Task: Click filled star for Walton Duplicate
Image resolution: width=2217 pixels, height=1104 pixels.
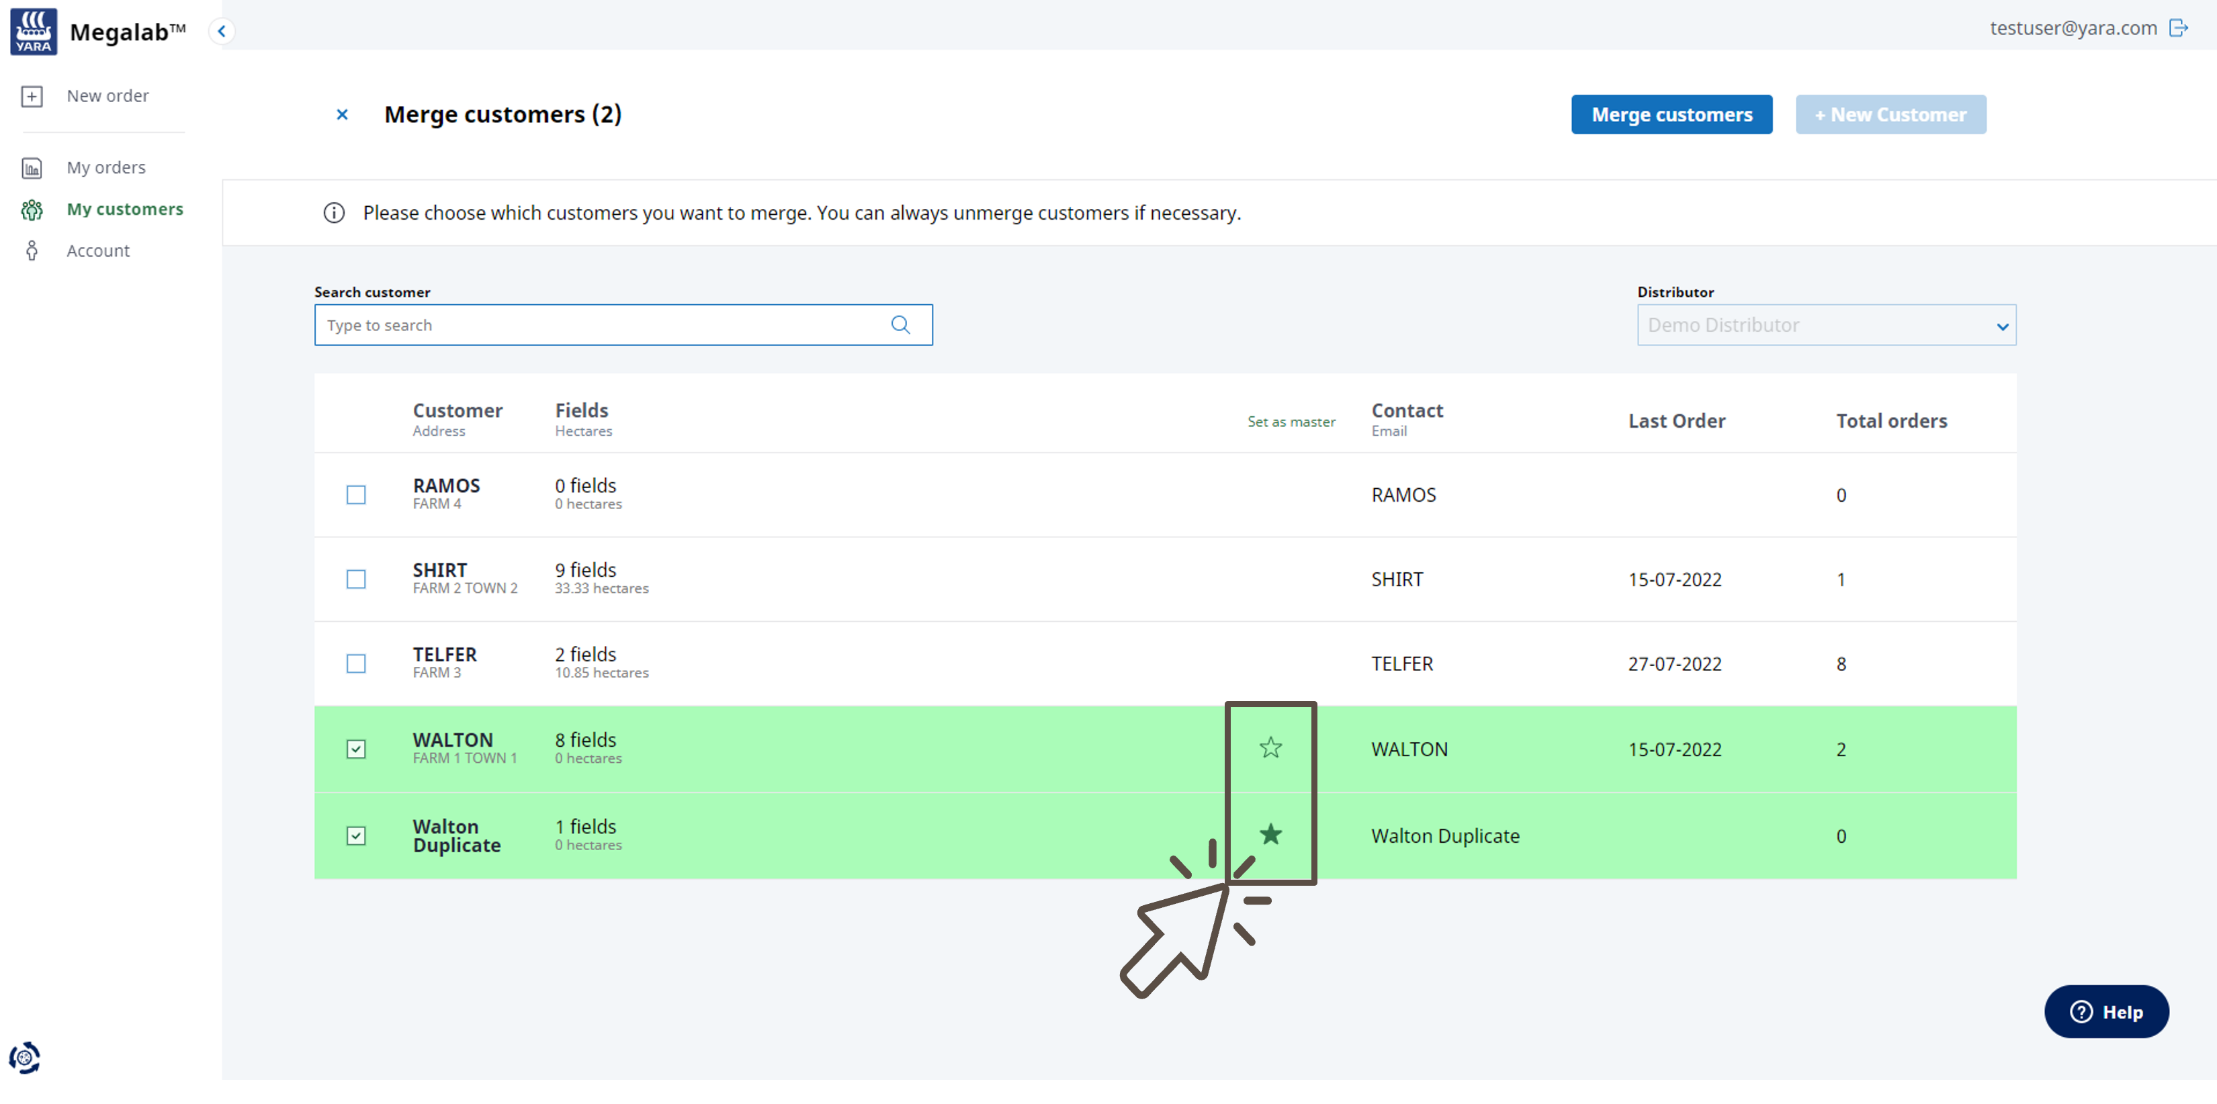Action: point(1270,834)
